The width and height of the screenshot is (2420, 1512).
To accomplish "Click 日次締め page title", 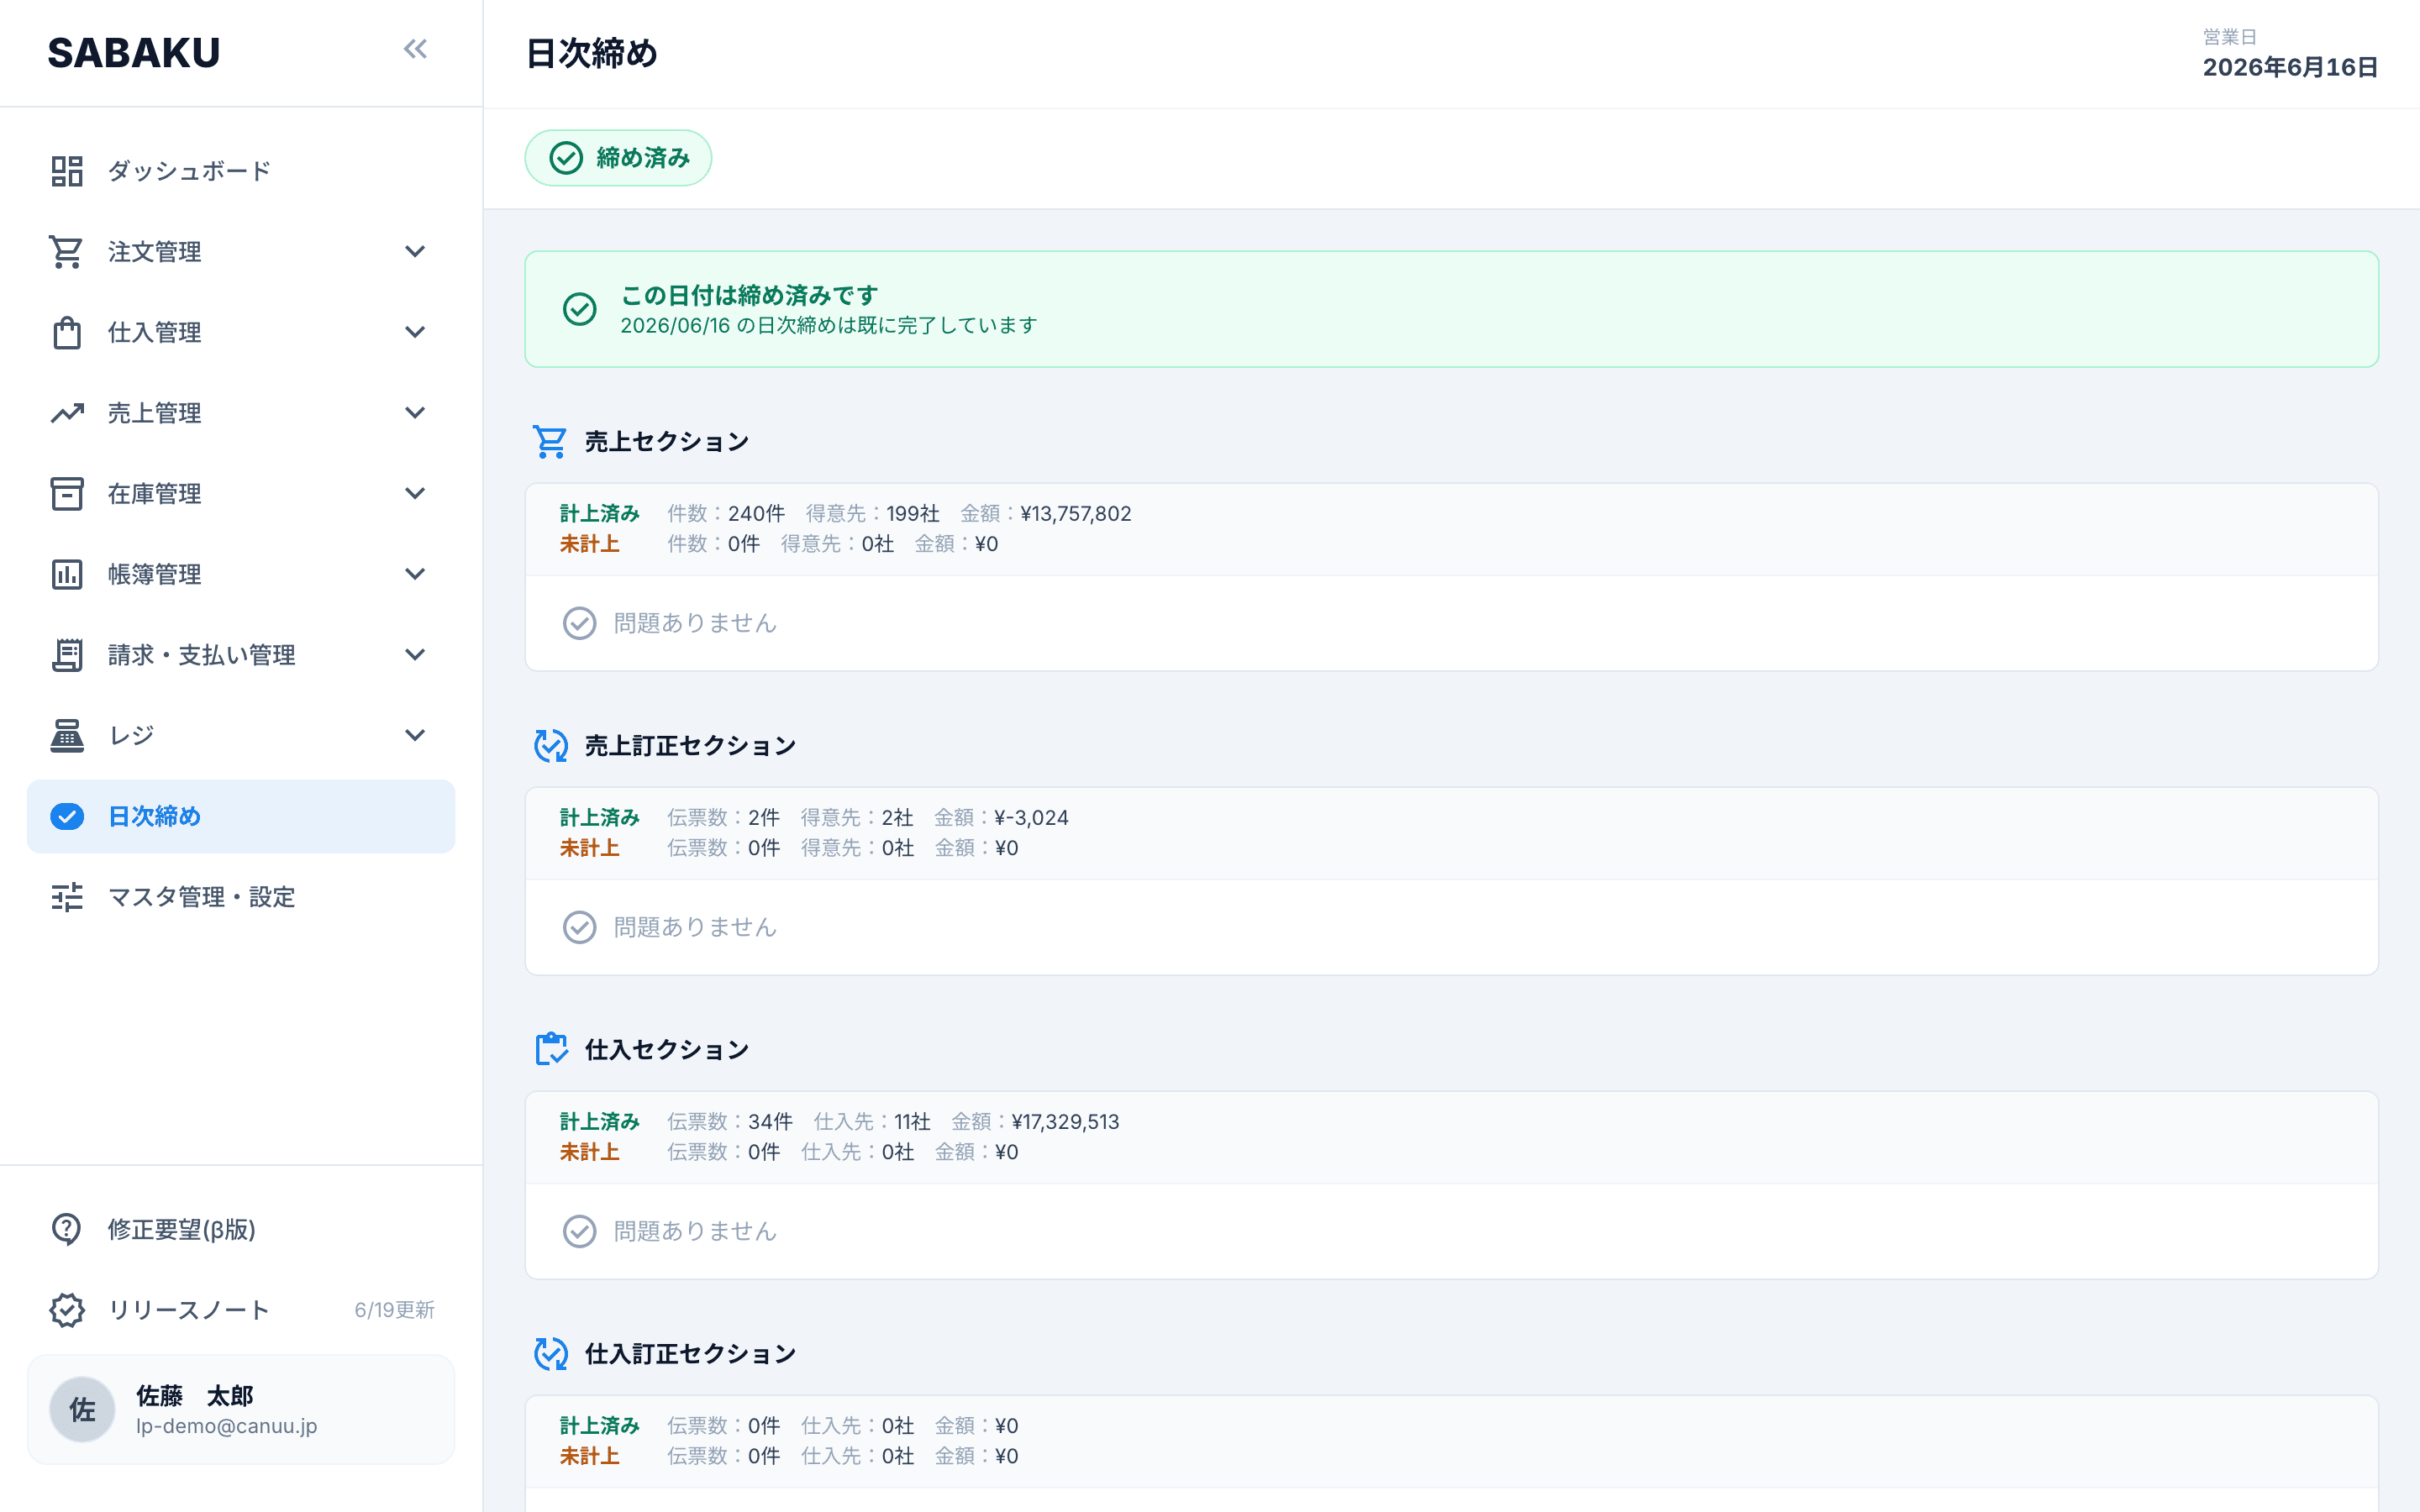I will click(x=592, y=53).
